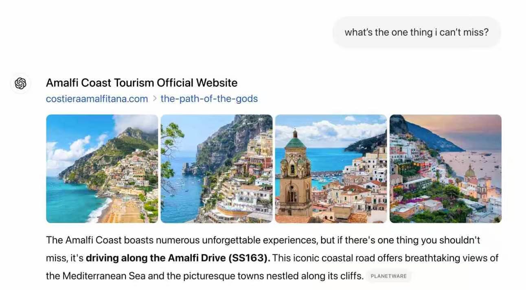
Task: Click the bold text "driving along the Amalfi Drive"
Action: coord(156,258)
